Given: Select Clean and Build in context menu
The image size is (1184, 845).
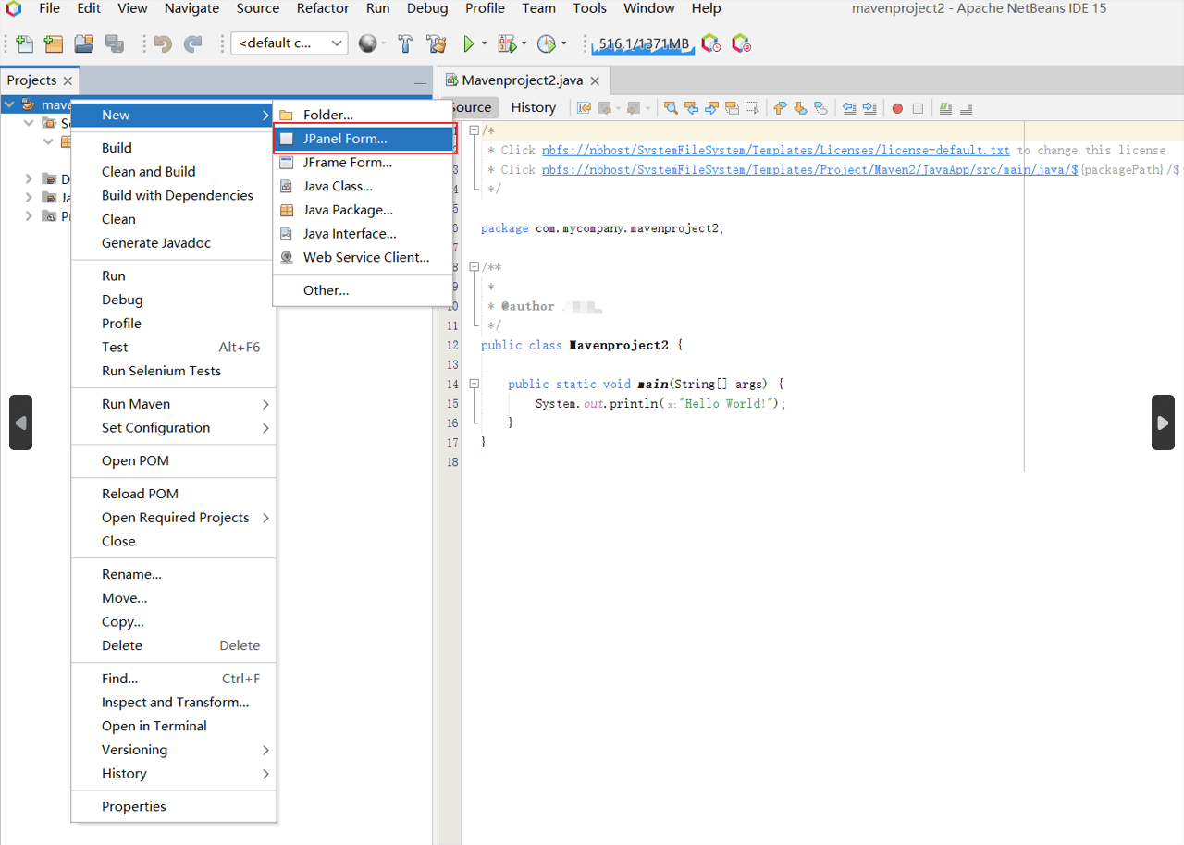Looking at the screenshot, I should [174, 172].
